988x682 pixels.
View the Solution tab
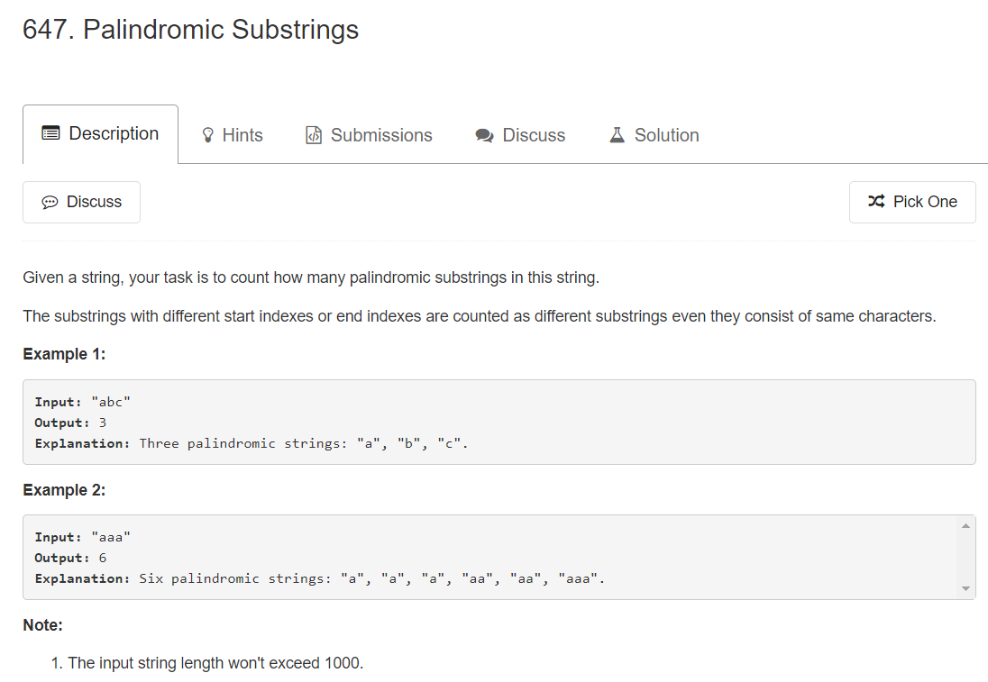pyautogui.click(x=654, y=135)
